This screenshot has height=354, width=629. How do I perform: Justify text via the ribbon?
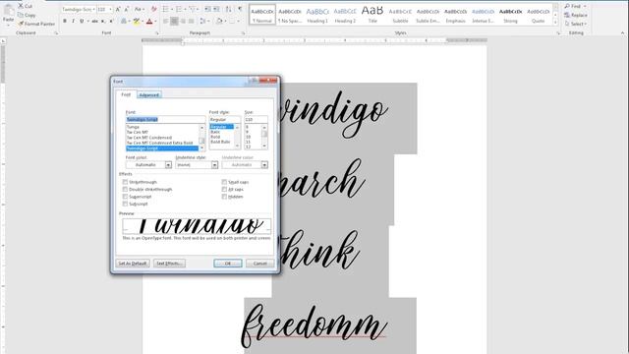[191, 21]
